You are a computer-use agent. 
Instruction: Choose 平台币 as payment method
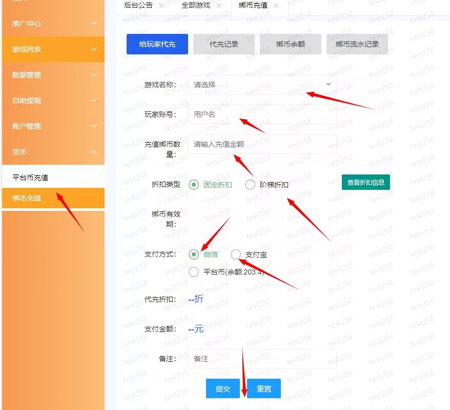pyautogui.click(x=194, y=272)
